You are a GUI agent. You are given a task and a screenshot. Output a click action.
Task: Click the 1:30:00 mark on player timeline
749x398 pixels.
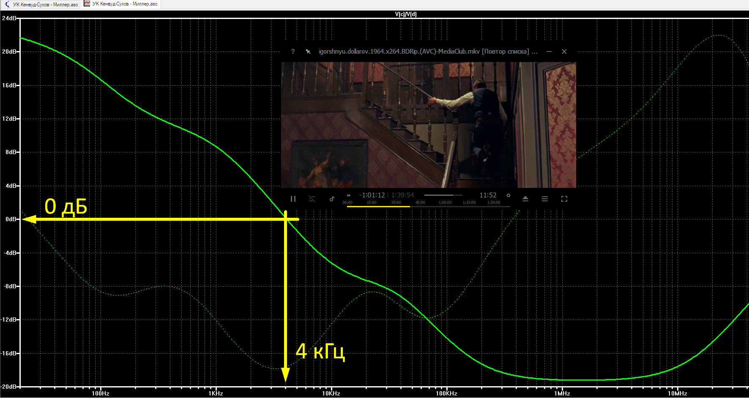pyautogui.click(x=494, y=203)
